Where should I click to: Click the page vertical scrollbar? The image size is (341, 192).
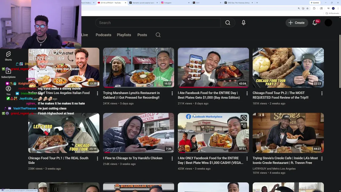click(340, 61)
